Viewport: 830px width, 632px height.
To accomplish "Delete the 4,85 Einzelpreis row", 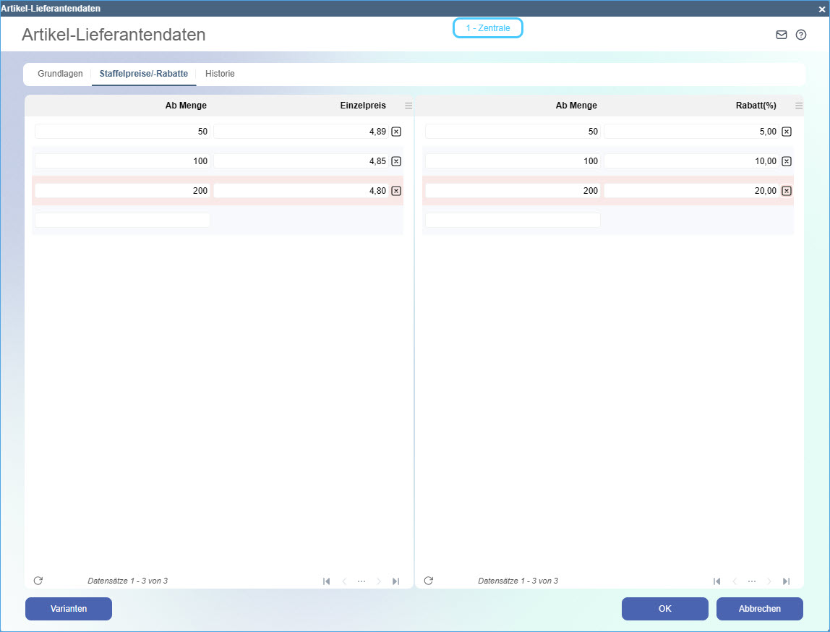I will (x=396, y=161).
